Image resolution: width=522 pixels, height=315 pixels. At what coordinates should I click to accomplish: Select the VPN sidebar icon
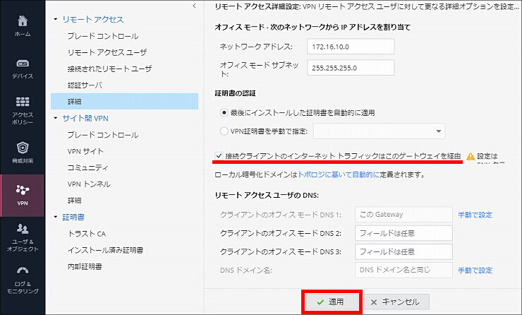(23, 190)
